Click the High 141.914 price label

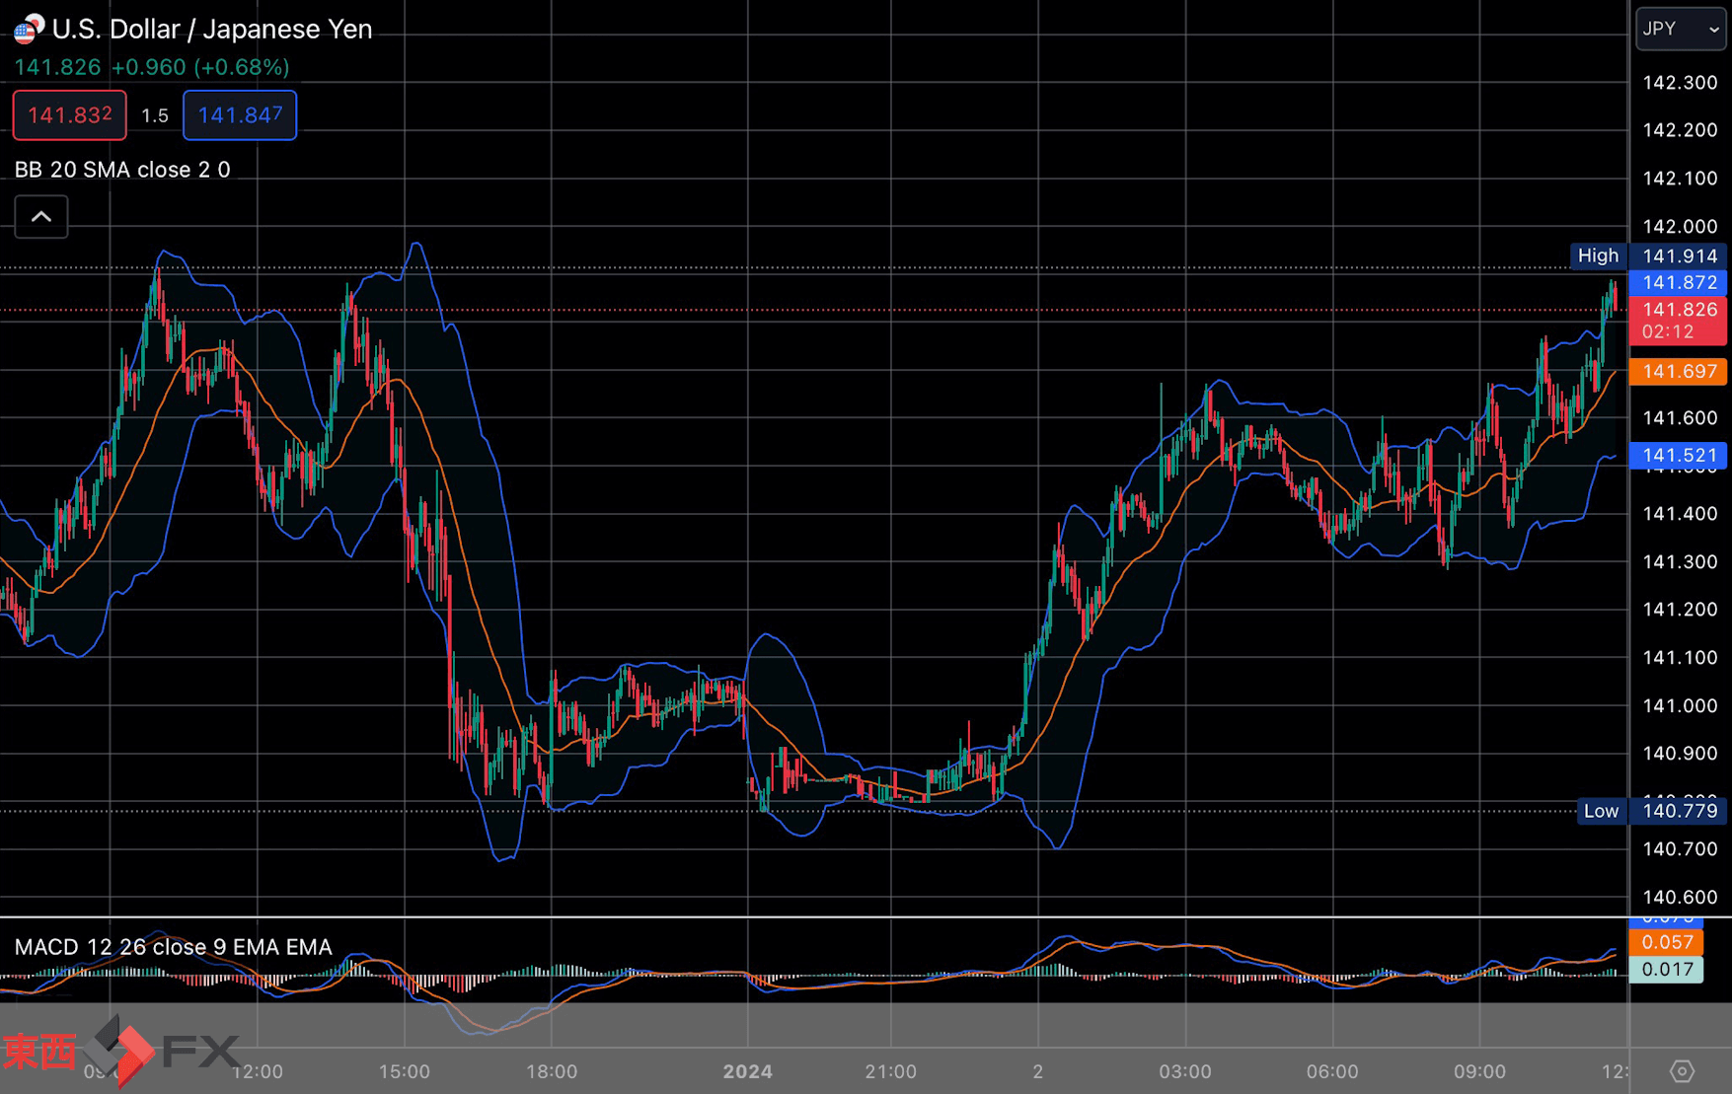1649,255
